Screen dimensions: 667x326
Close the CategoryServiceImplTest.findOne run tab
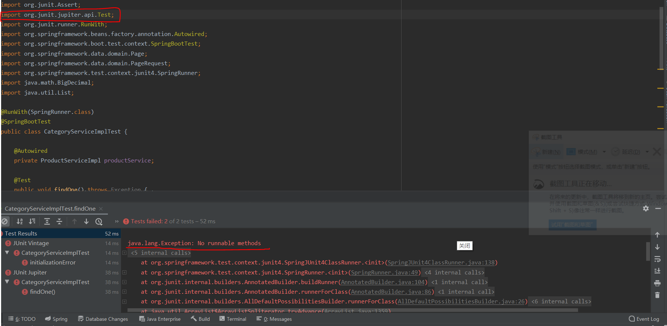(101, 209)
